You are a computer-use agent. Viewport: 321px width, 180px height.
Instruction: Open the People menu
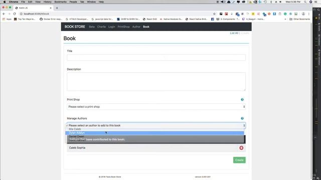(x=73, y=2)
